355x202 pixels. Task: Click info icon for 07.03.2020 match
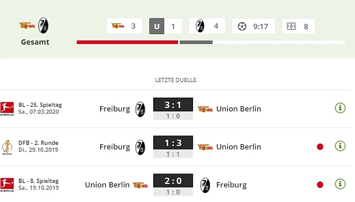pos(340,108)
